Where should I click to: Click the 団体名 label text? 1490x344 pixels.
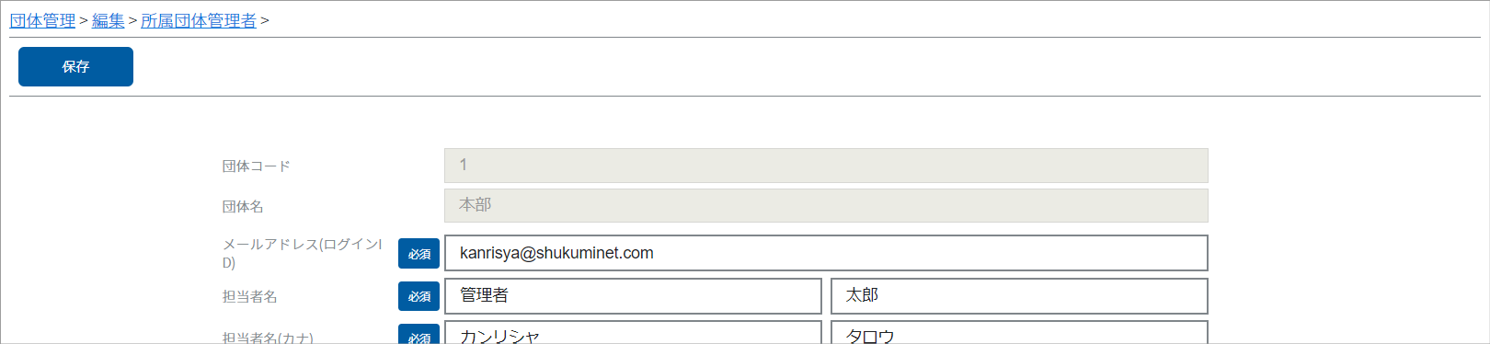tap(243, 207)
